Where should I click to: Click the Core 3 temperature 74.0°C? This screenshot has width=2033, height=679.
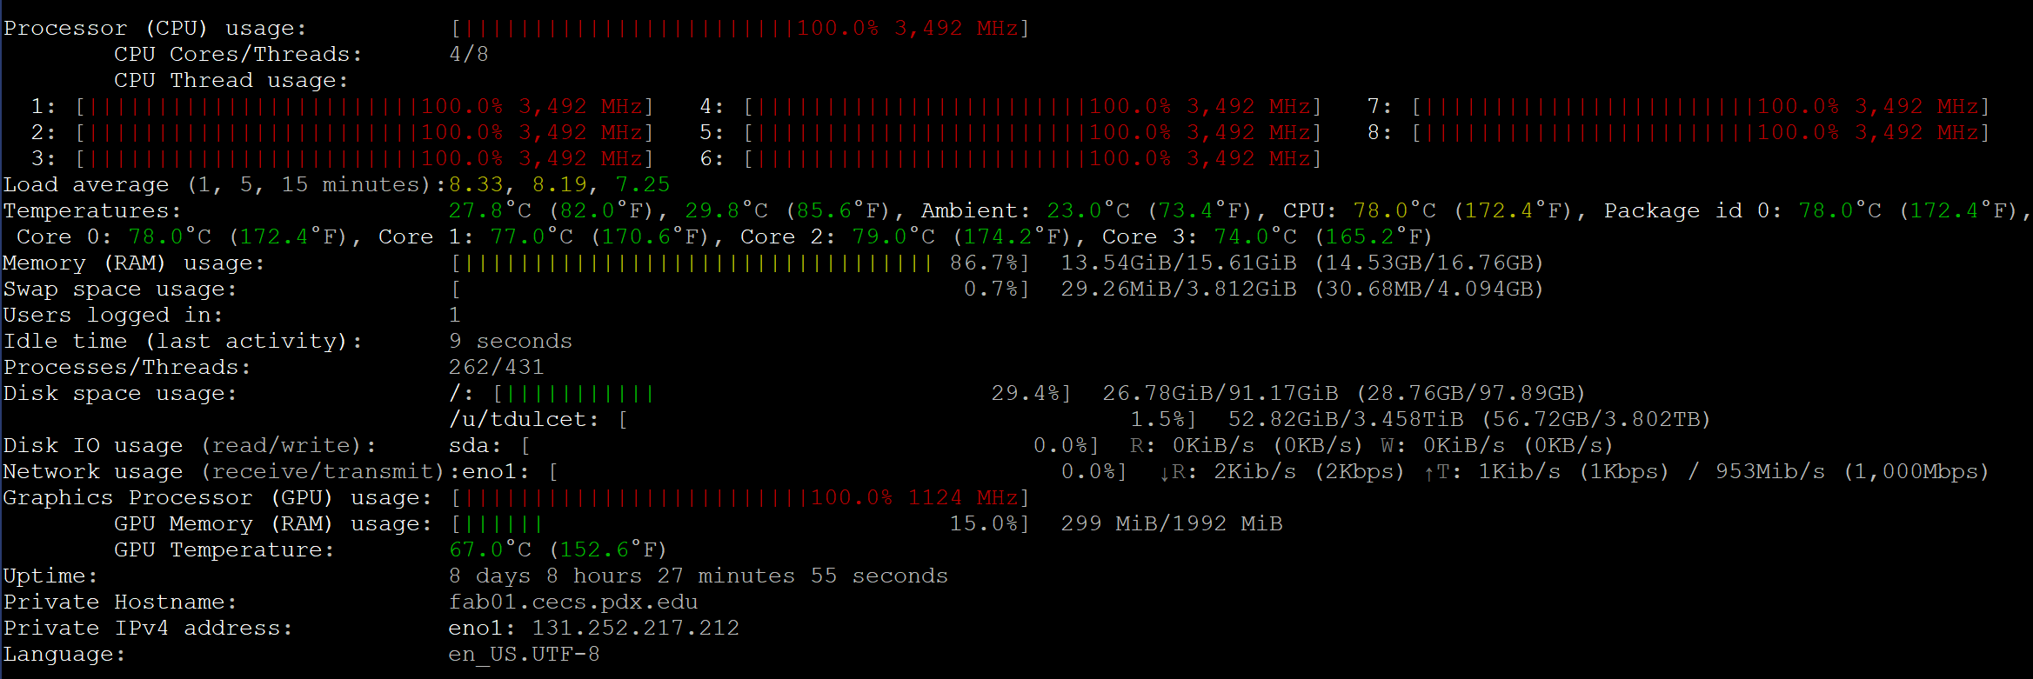click(x=1255, y=236)
